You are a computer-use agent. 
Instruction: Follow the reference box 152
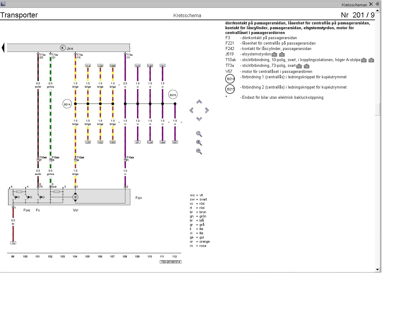[x=100, y=142]
